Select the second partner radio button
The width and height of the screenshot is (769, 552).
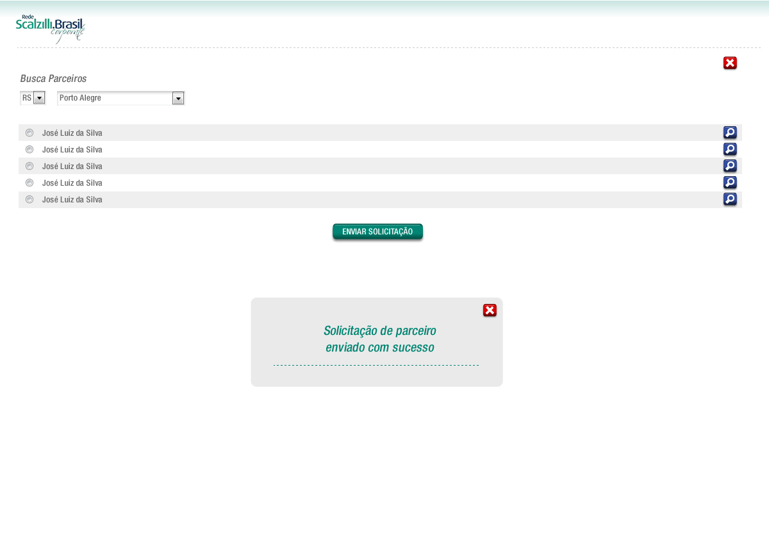click(29, 150)
